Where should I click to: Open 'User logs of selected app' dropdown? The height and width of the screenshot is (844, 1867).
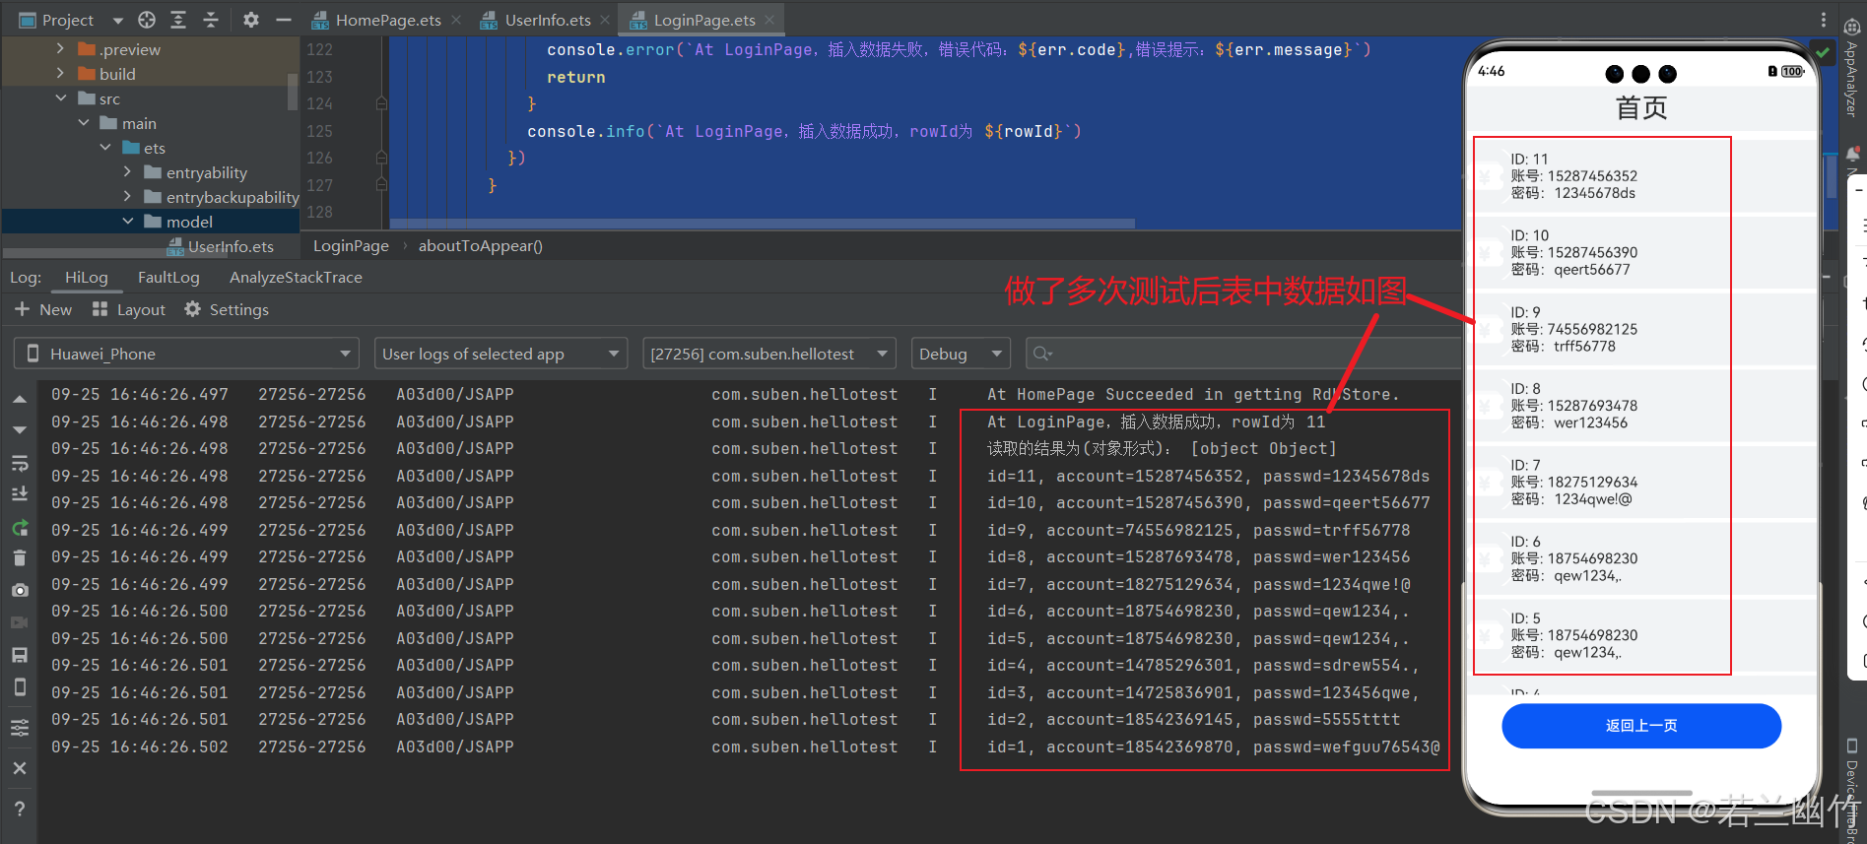coord(500,354)
